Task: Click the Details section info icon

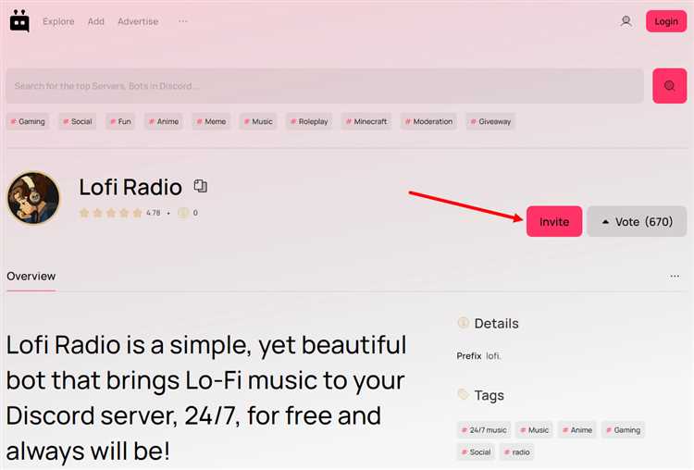Action: tap(463, 323)
